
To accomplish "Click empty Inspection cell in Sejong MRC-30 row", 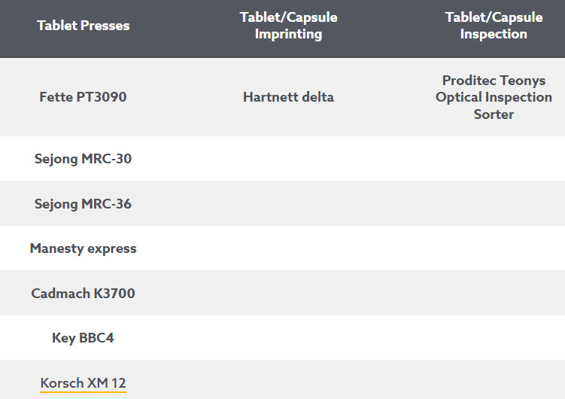I will (x=494, y=159).
